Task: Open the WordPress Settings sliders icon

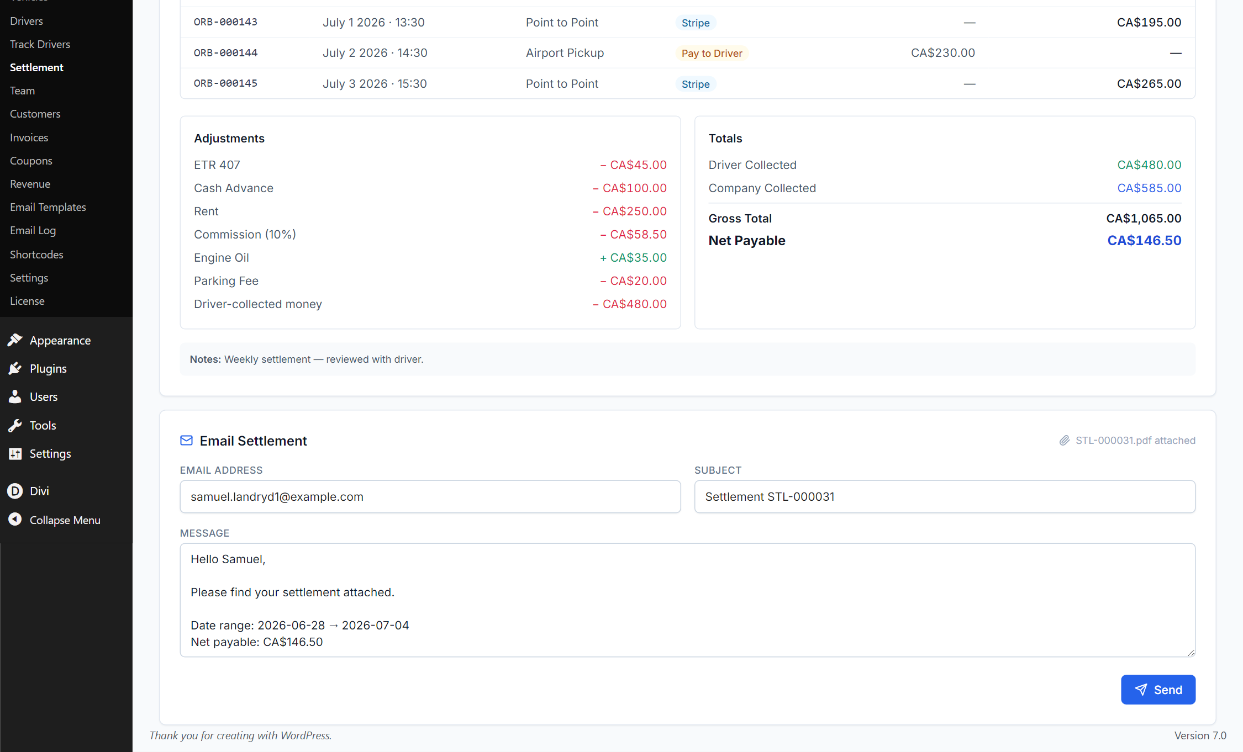Action: (x=15, y=453)
